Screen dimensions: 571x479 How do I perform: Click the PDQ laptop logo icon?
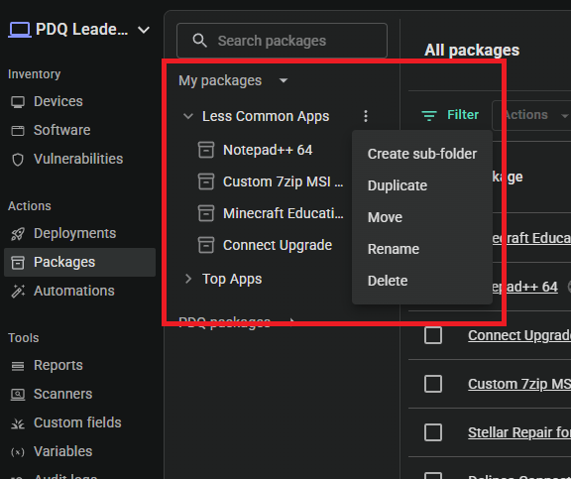pos(20,30)
